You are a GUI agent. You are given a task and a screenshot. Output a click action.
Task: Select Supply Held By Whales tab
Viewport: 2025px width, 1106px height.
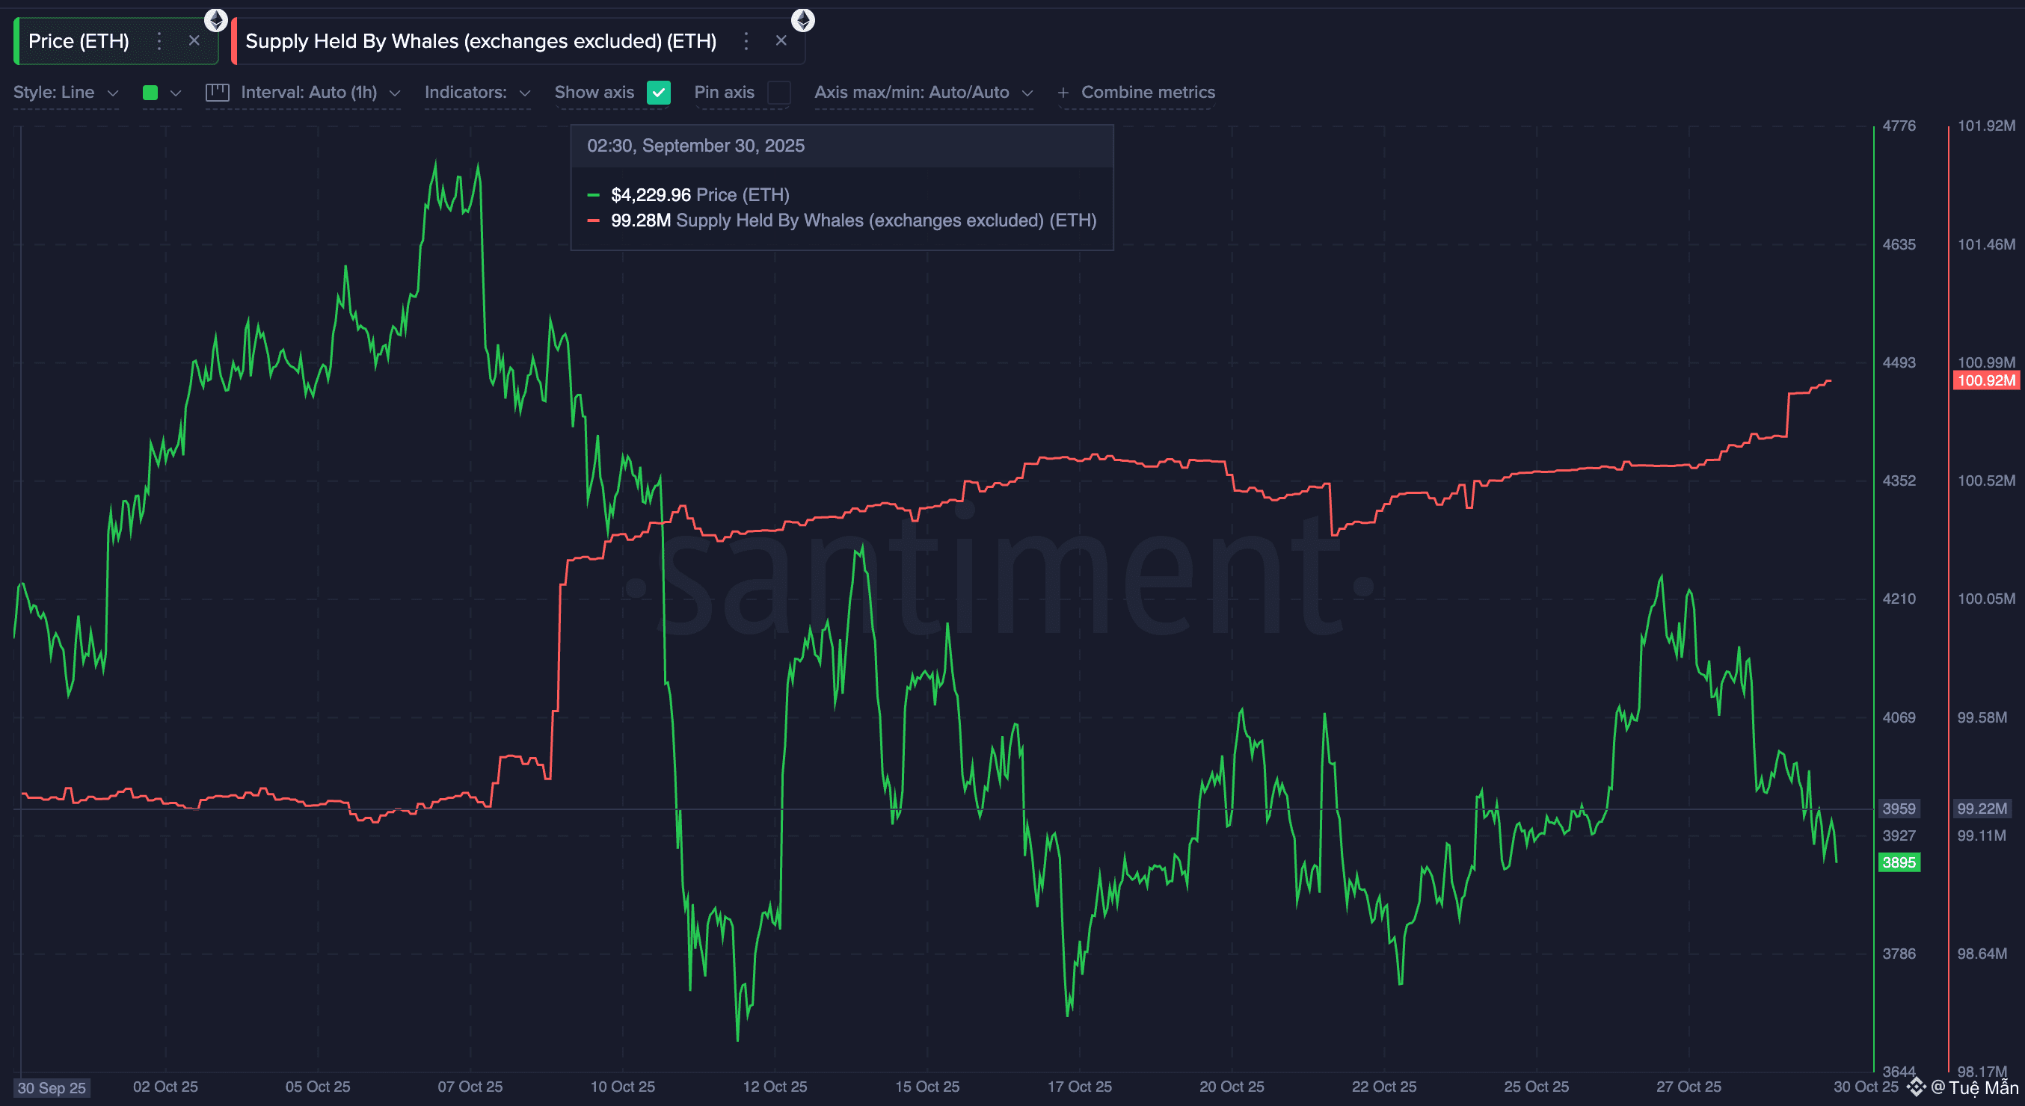click(x=480, y=41)
